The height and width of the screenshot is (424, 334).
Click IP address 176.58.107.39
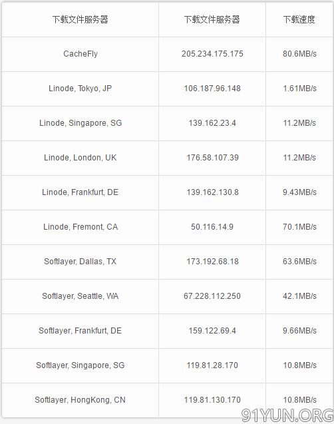(x=212, y=158)
